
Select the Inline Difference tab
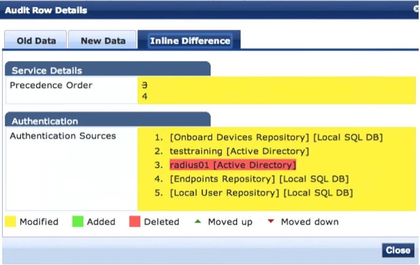tap(189, 40)
